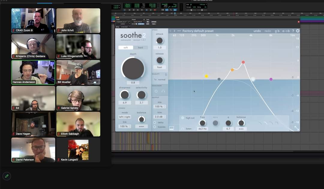Viewport: 324px width, 189px height.
Task: Click the large depth knob
Action: pyautogui.click(x=133, y=69)
